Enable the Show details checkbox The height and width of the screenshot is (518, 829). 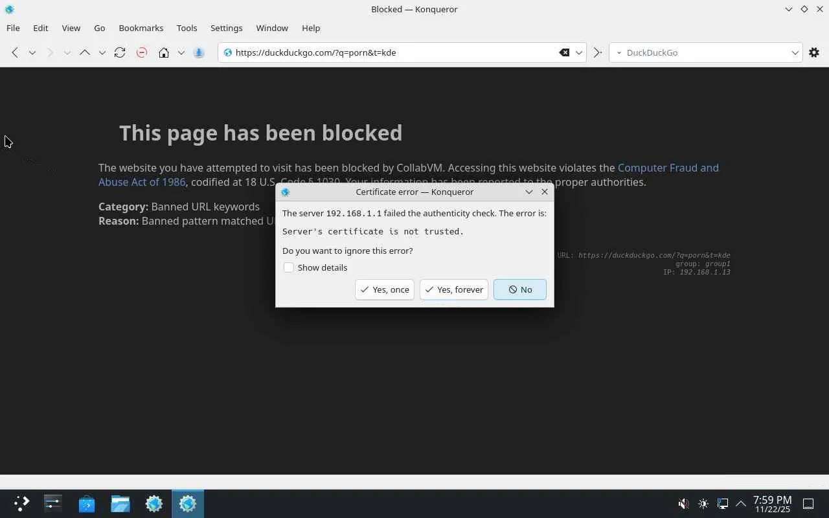289,267
